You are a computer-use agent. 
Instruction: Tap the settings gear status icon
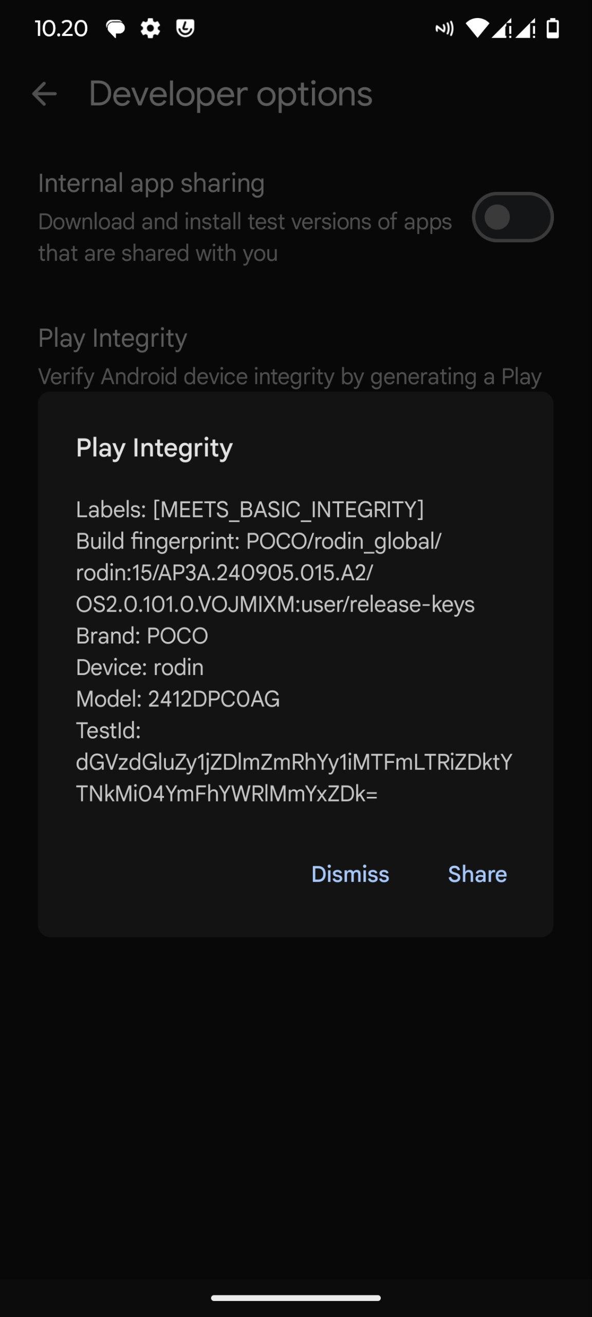(150, 29)
